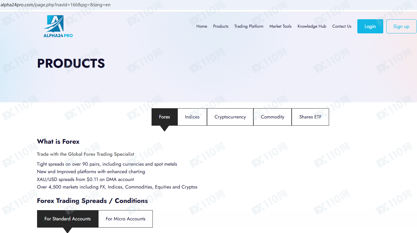Click the Alpha24 Pro logo
Viewport: 417px width, 233px height.
click(58, 26)
